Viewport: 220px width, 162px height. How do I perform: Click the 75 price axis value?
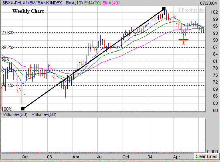pos(215,75)
